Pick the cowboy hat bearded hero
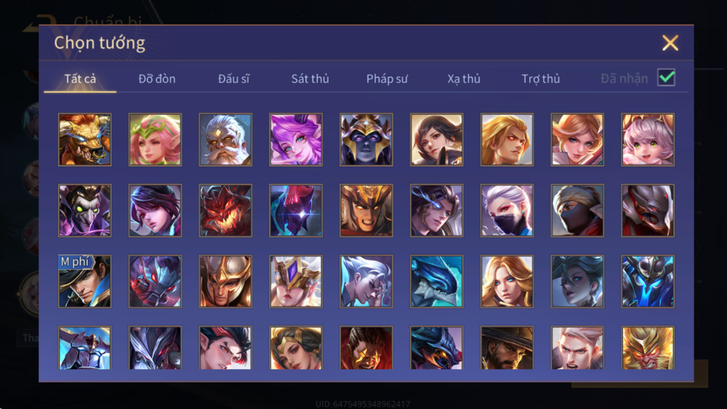This screenshot has height=409, width=727. tap(507, 348)
